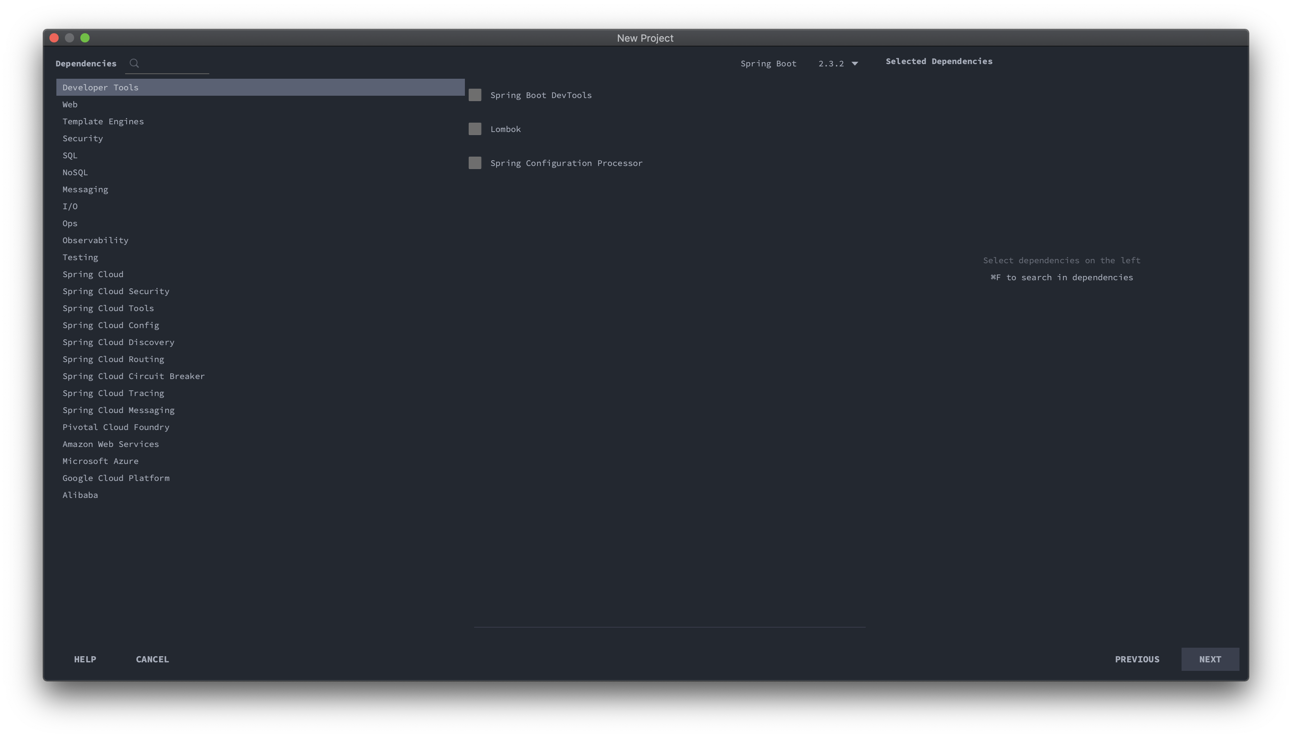This screenshot has height=738, width=1292.
Task: Click the HELP button
Action: [x=85, y=659]
